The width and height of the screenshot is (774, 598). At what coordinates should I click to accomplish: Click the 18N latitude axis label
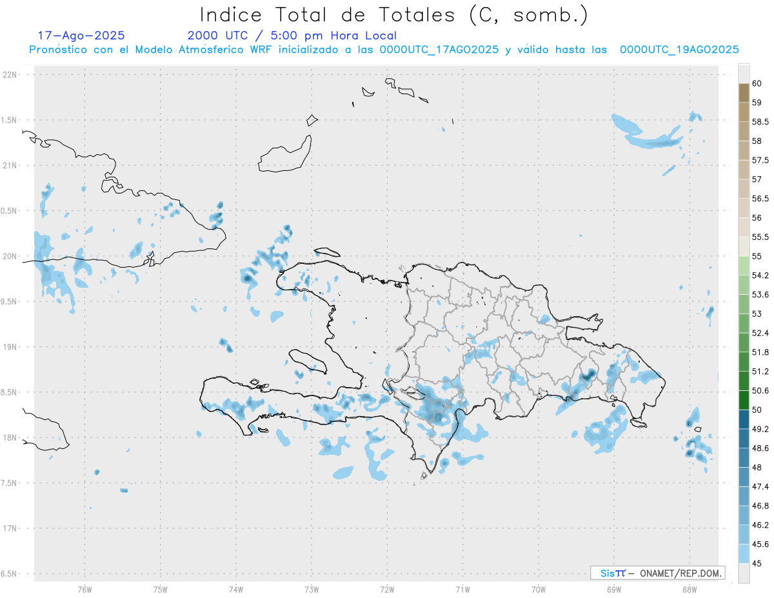(x=11, y=437)
